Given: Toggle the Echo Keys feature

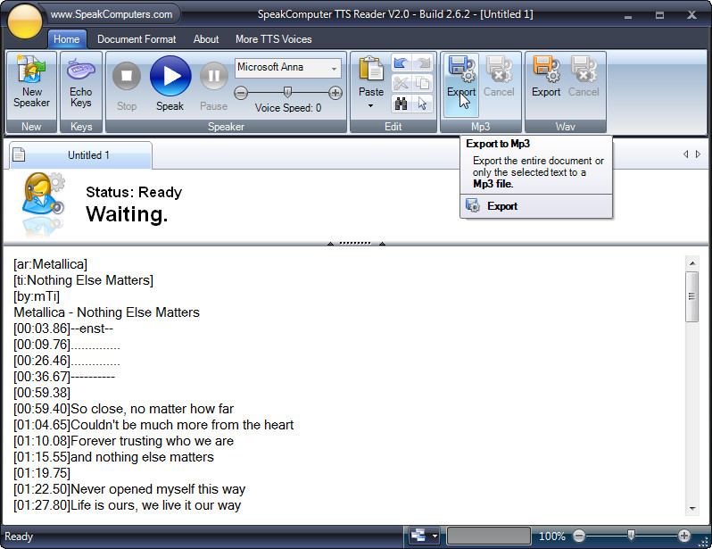Looking at the screenshot, I should click(81, 82).
